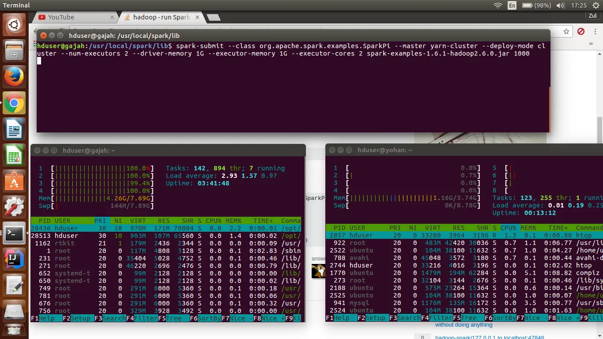Select the rtkit process row 1162
This screenshot has width=603, height=339.
(166, 243)
